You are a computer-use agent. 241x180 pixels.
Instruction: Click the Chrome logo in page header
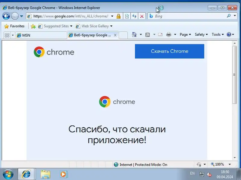(x=54, y=52)
